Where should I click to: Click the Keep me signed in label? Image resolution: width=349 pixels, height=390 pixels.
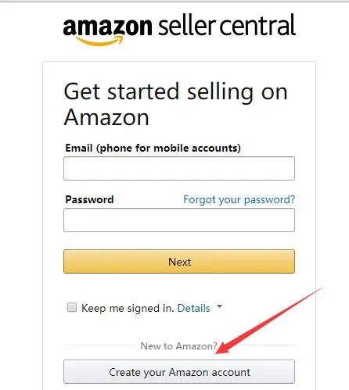click(x=128, y=308)
